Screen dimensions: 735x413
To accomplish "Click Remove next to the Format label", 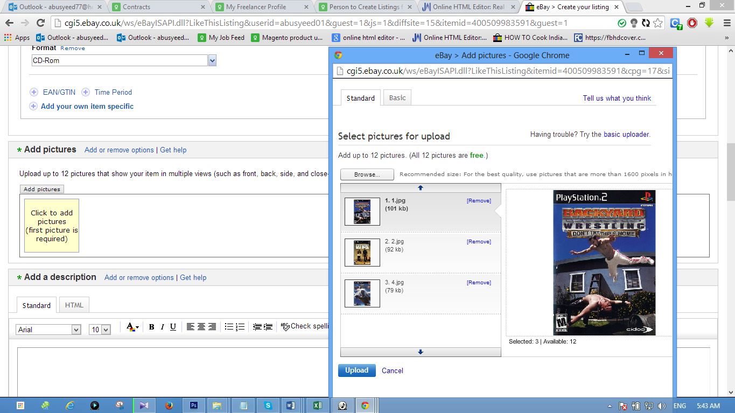I will (73, 48).
